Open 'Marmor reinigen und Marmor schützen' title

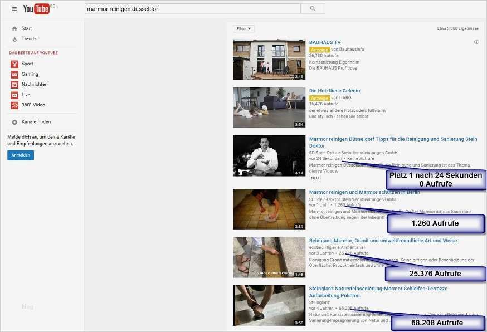tap(364, 192)
